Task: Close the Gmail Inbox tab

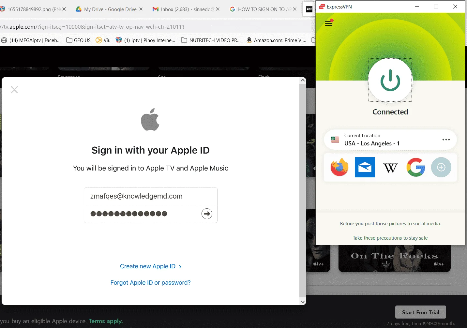Action: (218, 9)
